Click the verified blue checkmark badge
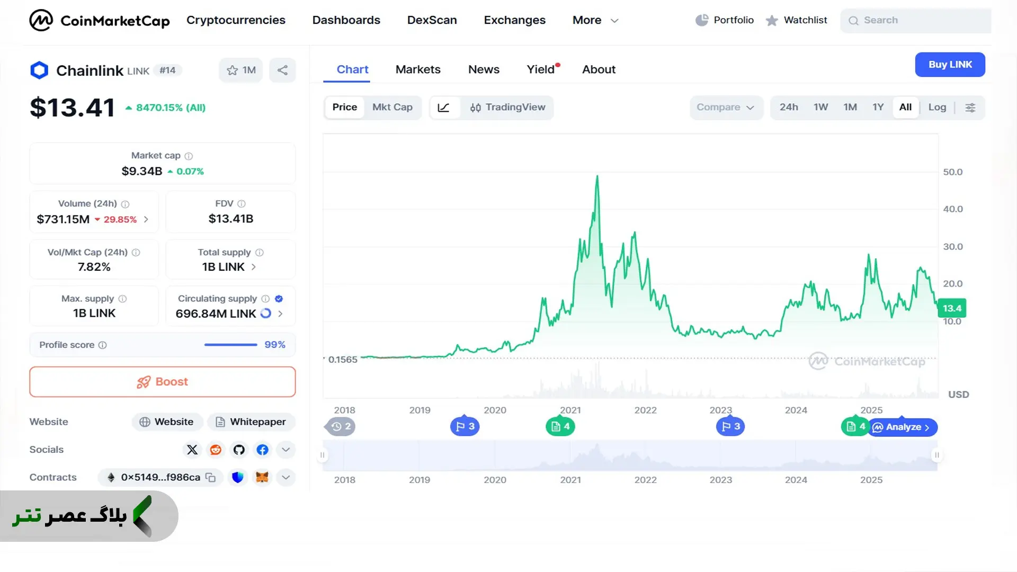This screenshot has height=572, width=1017. pyautogui.click(x=279, y=299)
